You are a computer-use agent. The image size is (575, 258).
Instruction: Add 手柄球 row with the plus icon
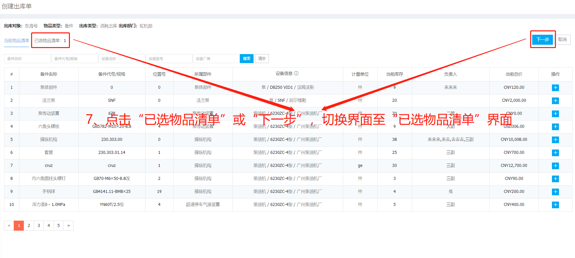tap(555, 192)
